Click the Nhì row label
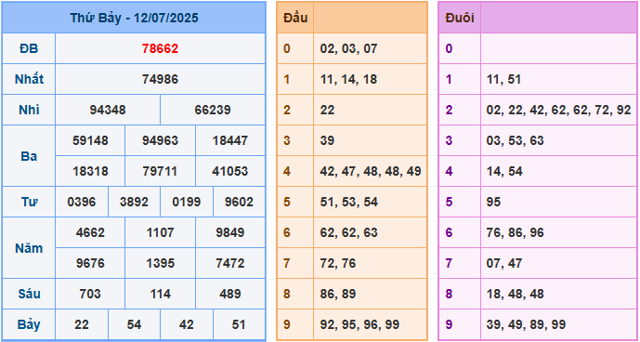This screenshot has width=640, height=342. pos(29,110)
